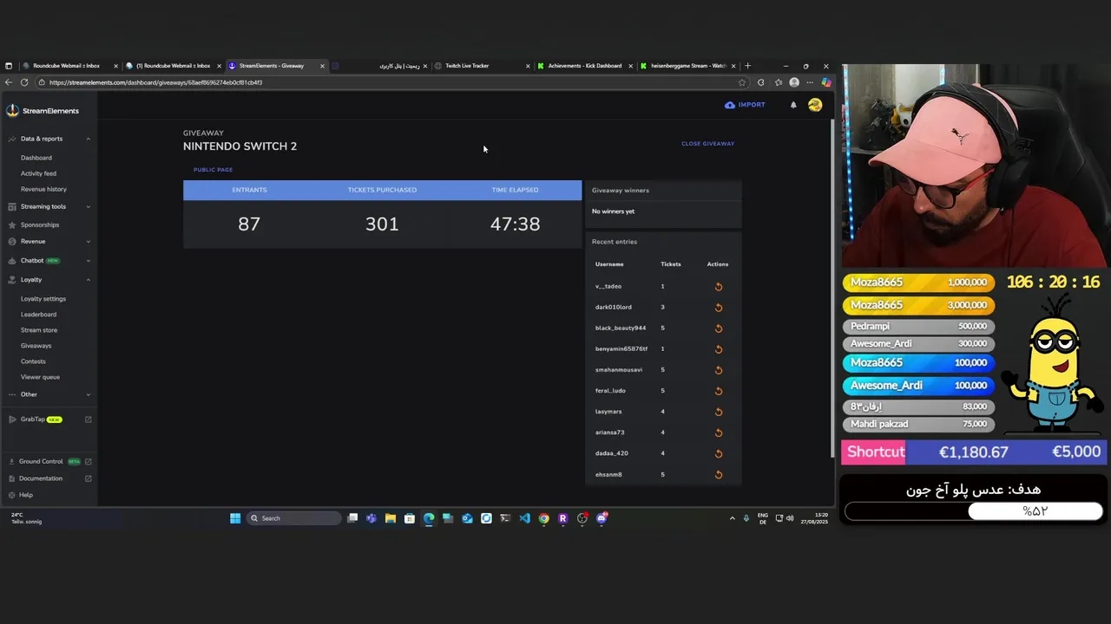Image resolution: width=1111 pixels, height=624 pixels.
Task: Click the orange refund icon for ehsanm8
Action: point(718,475)
